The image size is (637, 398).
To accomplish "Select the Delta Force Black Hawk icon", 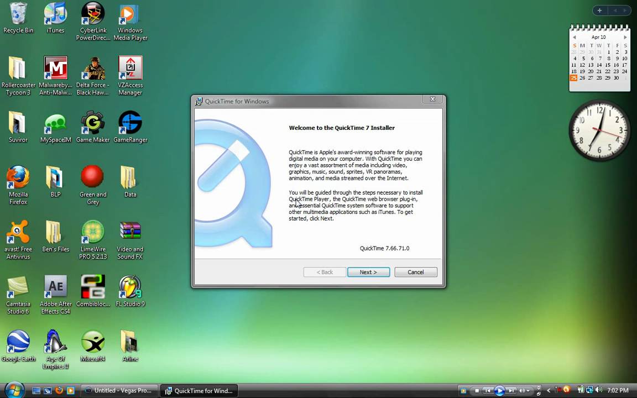I will coord(93,76).
